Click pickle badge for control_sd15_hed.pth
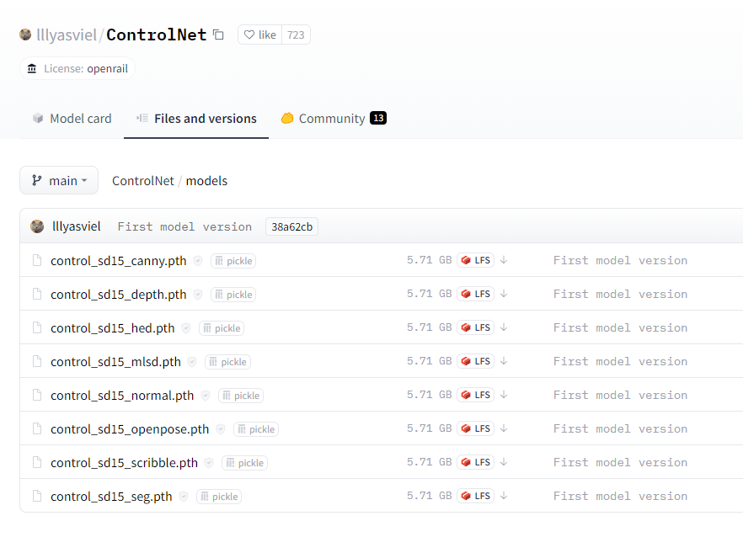Image resolution: width=743 pixels, height=553 pixels. click(x=222, y=328)
